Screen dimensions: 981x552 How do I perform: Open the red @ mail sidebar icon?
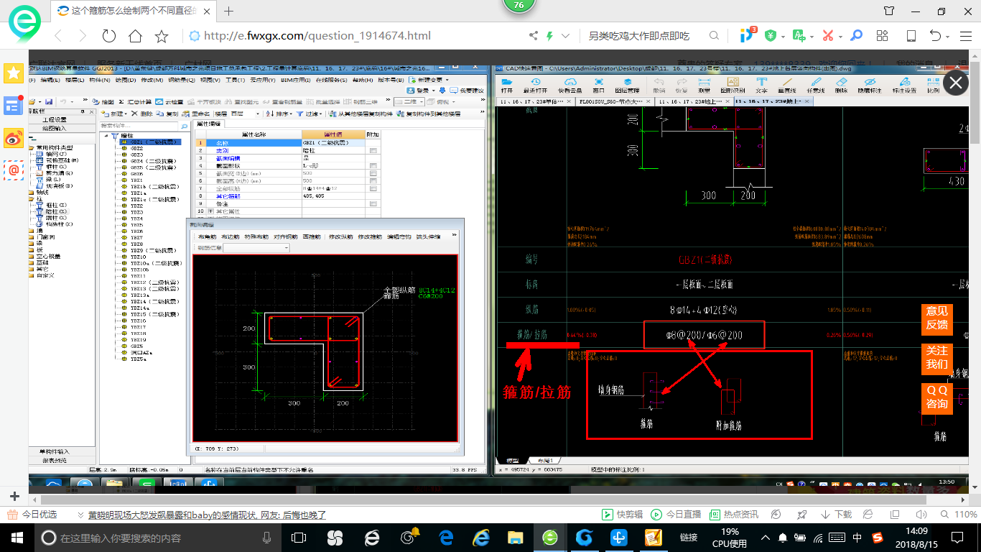coord(14,170)
